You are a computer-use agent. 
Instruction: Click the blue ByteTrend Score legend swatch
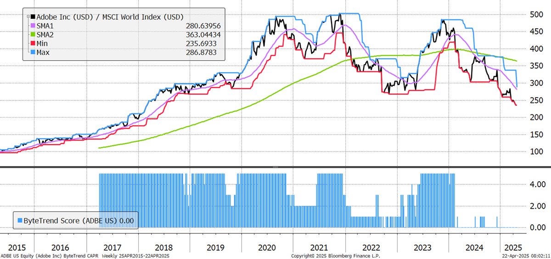tap(19, 221)
